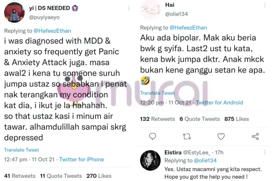Open Twitter for Android source link
272x181 pixels.
(x=219, y=103)
